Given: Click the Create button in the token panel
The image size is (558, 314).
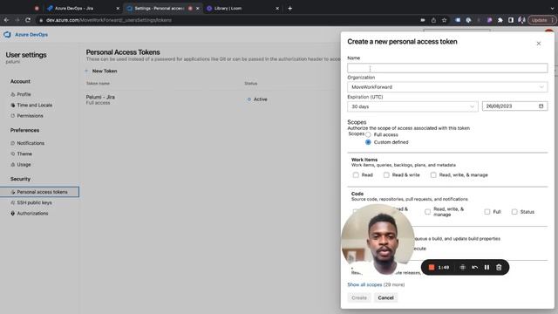Looking at the screenshot, I should point(359,297).
